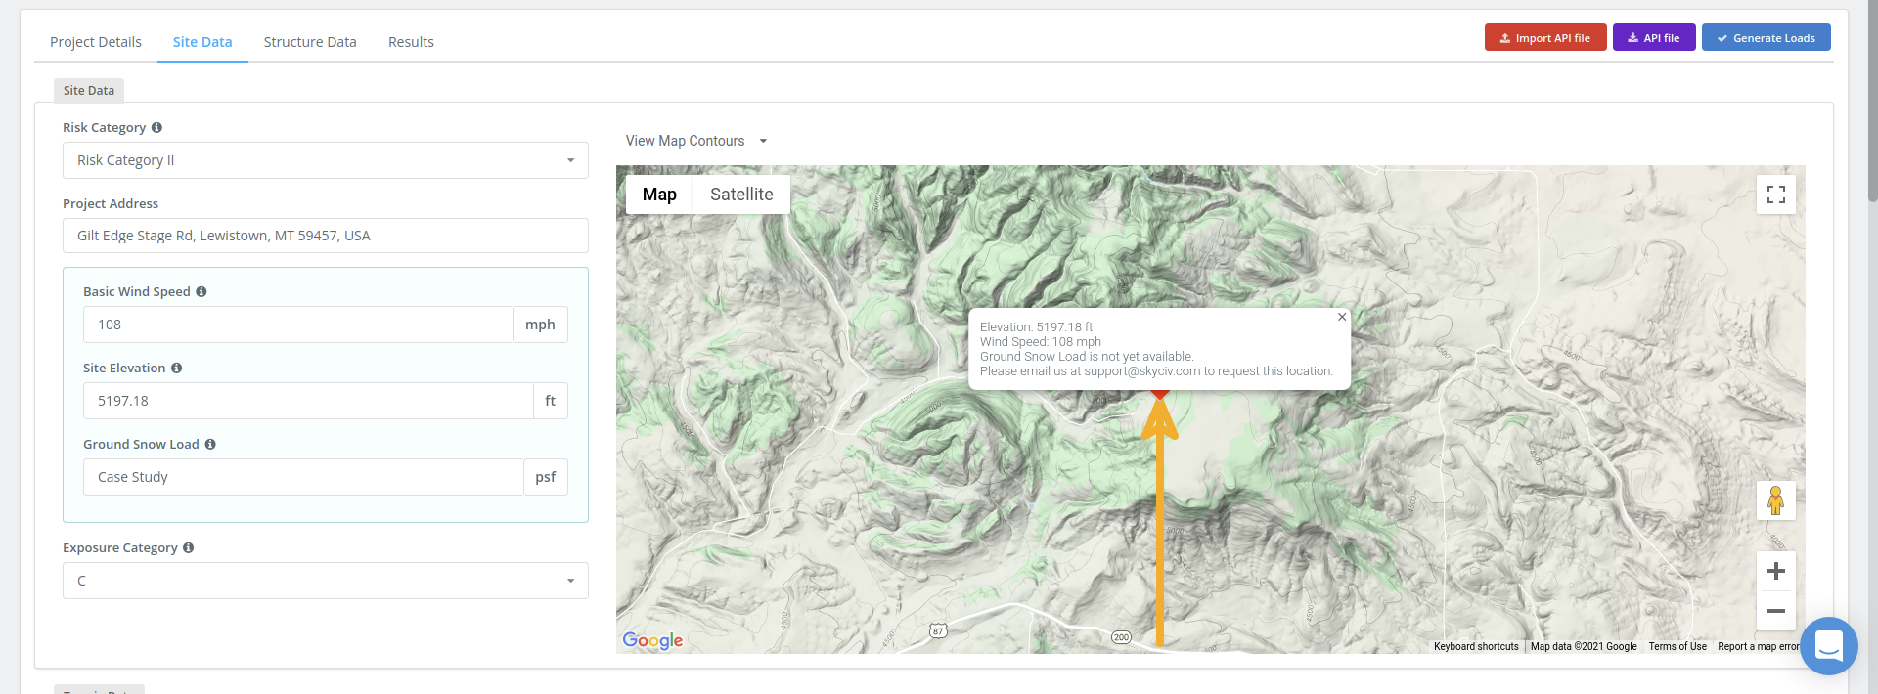Open the chat support bubble
The height and width of the screenshot is (694, 1878).
[1828, 645]
